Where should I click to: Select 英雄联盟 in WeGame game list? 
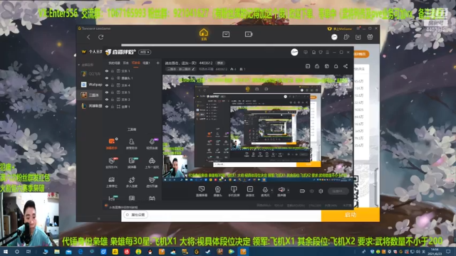[90, 106]
